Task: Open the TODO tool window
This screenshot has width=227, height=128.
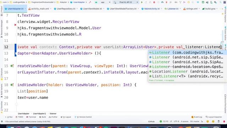Action: pyautogui.click(x=19, y=117)
